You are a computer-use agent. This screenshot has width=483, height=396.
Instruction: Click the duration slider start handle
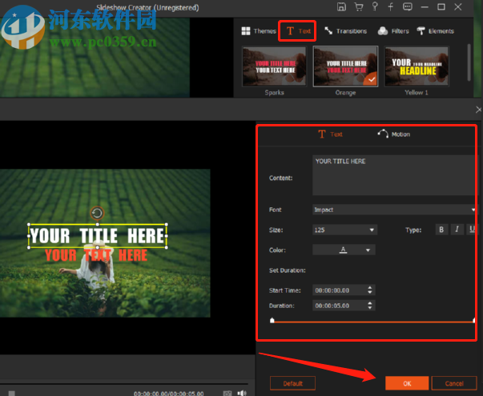[x=272, y=320]
